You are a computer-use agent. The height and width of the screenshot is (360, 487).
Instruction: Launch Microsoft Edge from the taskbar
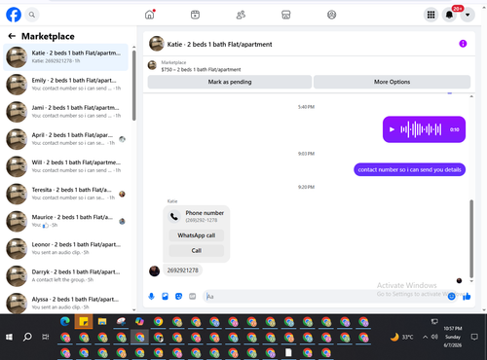click(x=65, y=322)
